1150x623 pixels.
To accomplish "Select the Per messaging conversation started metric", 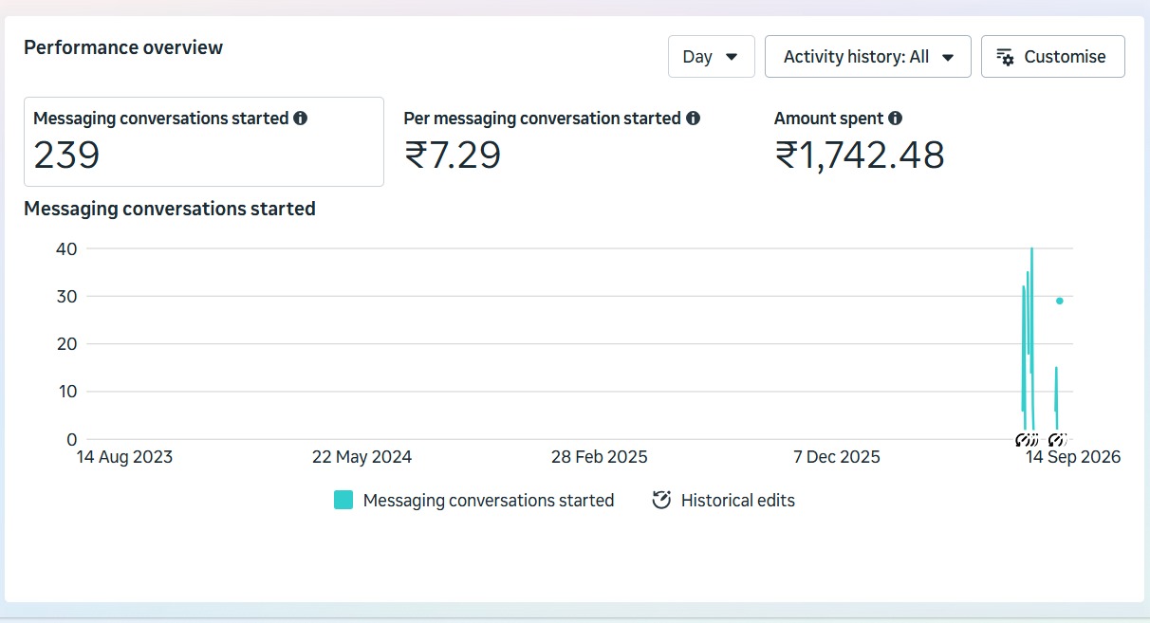I will pyautogui.click(x=552, y=141).
